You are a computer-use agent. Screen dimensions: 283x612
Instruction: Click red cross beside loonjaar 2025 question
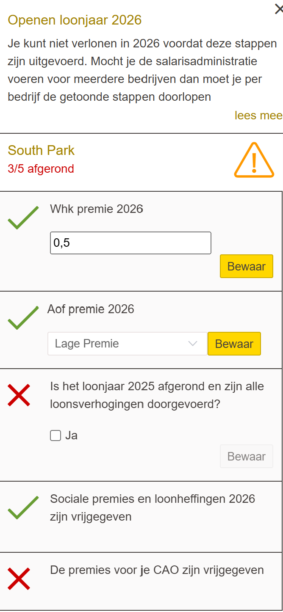(19, 395)
